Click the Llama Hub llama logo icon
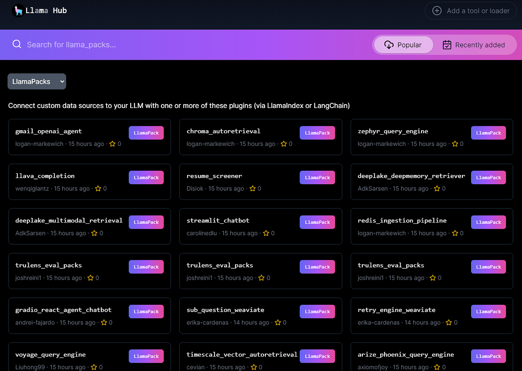The width and height of the screenshot is (522, 371). point(17,10)
